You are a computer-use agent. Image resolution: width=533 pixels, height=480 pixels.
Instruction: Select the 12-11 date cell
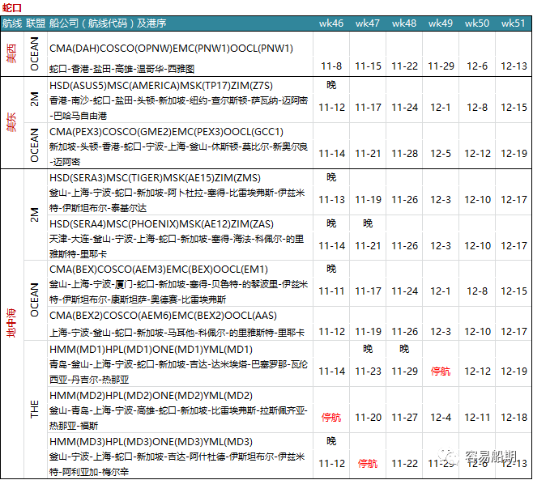coord(478,418)
